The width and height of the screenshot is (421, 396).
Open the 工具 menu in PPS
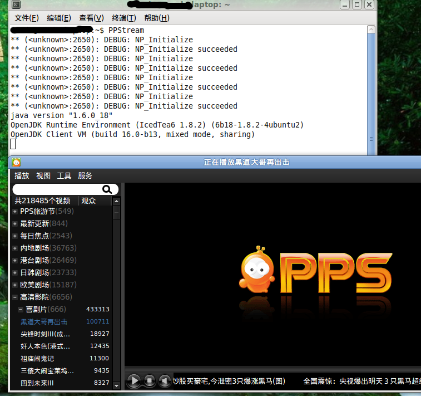tap(64, 175)
